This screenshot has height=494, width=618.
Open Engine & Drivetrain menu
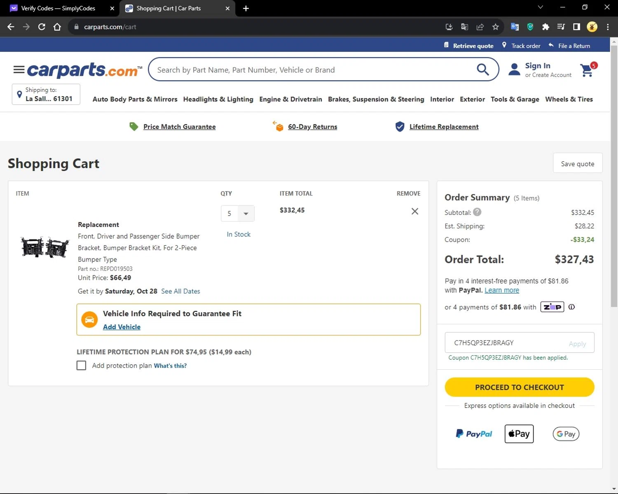[x=290, y=99]
